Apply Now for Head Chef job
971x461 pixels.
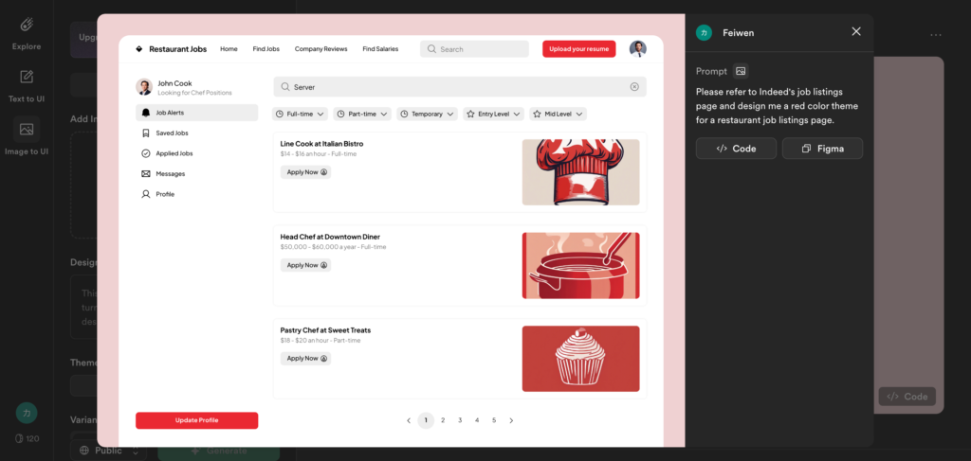point(306,265)
